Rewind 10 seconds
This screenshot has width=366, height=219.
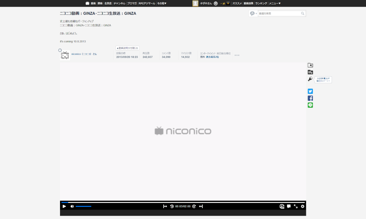[172, 207]
